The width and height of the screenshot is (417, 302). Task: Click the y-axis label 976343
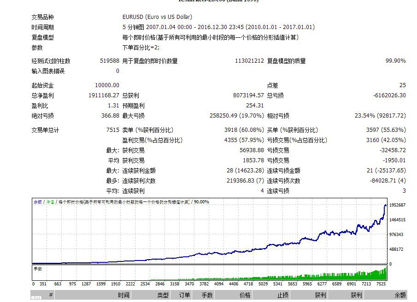click(x=396, y=234)
